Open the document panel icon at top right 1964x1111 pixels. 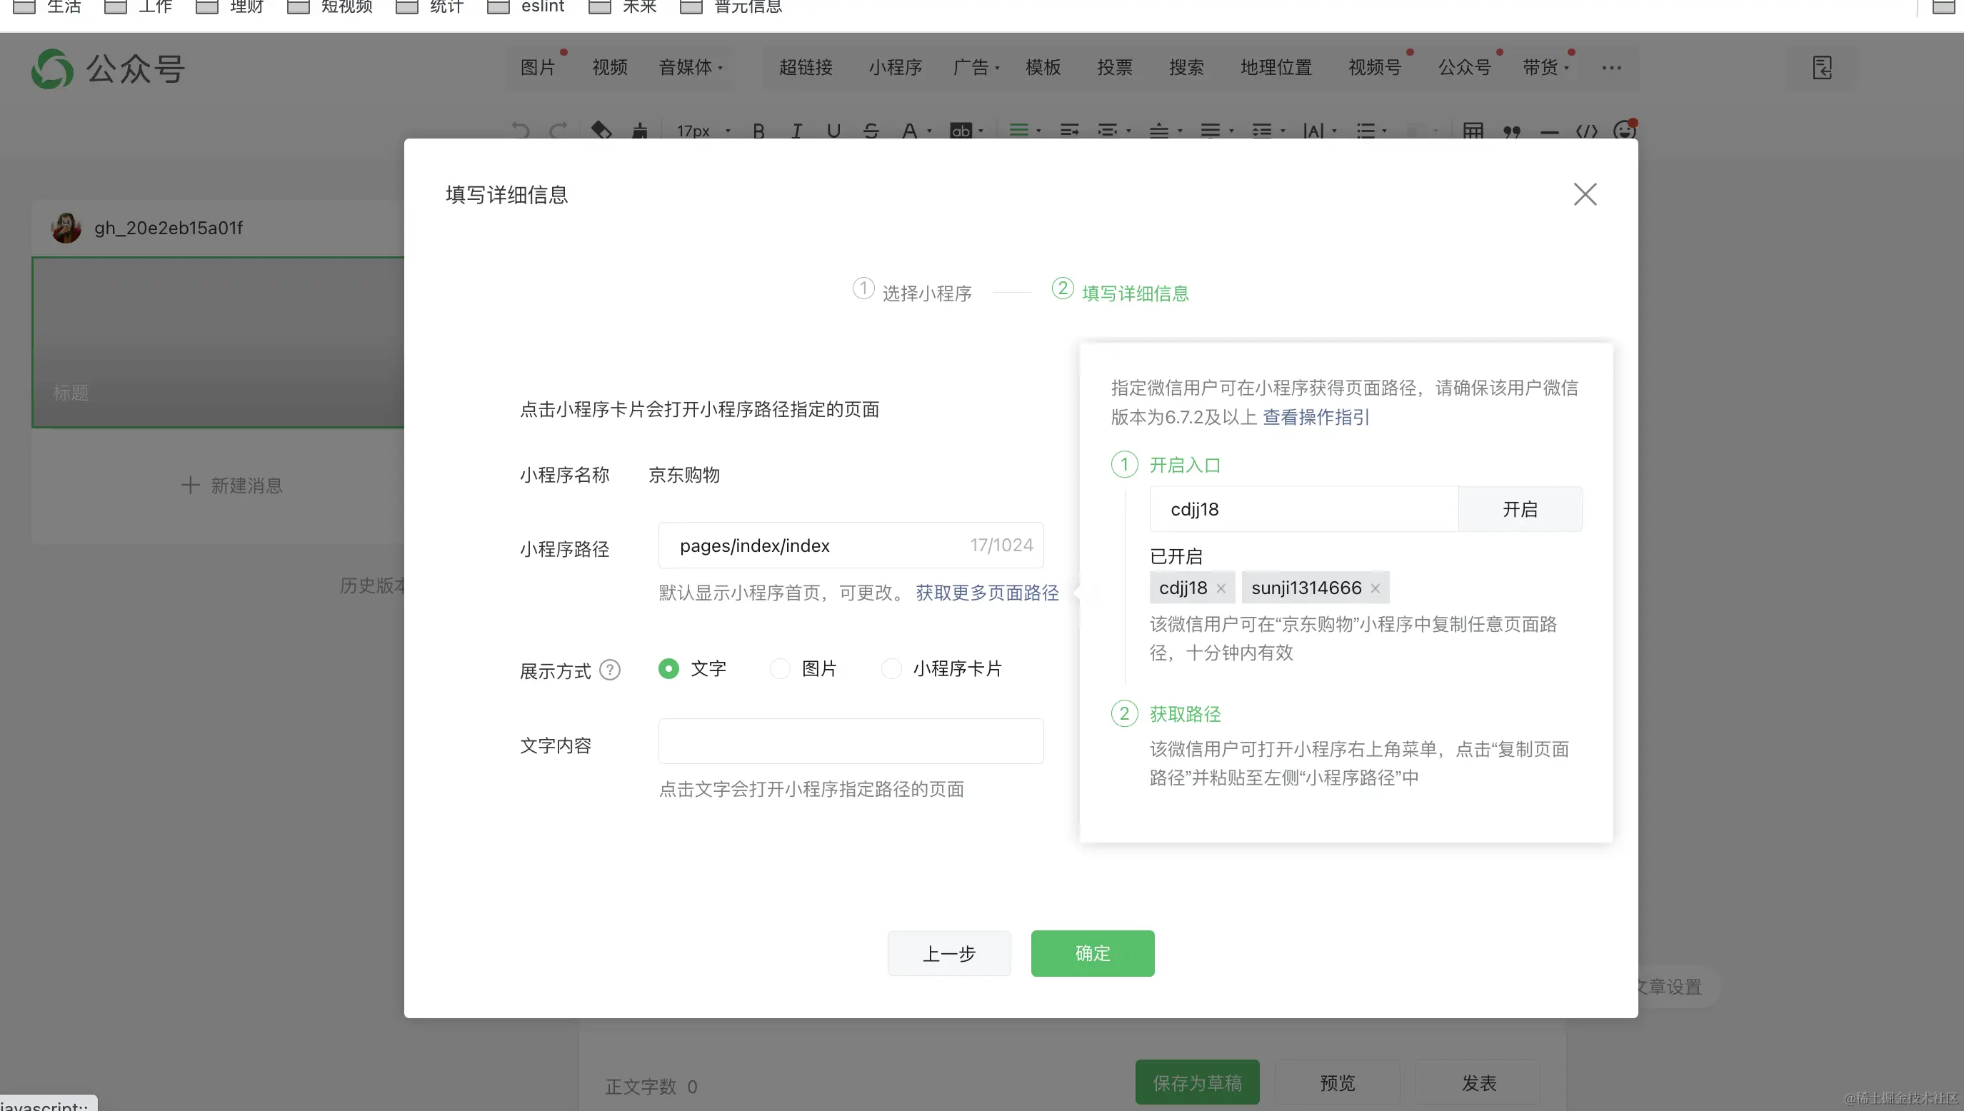tap(1822, 67)
